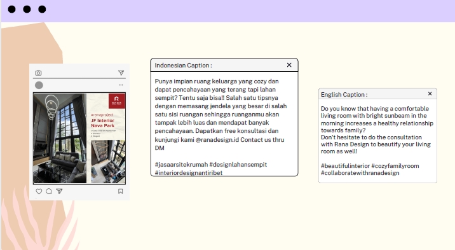Click the first black window dot
The width and height of the screenshot is (455, 250).
point(12,10)
